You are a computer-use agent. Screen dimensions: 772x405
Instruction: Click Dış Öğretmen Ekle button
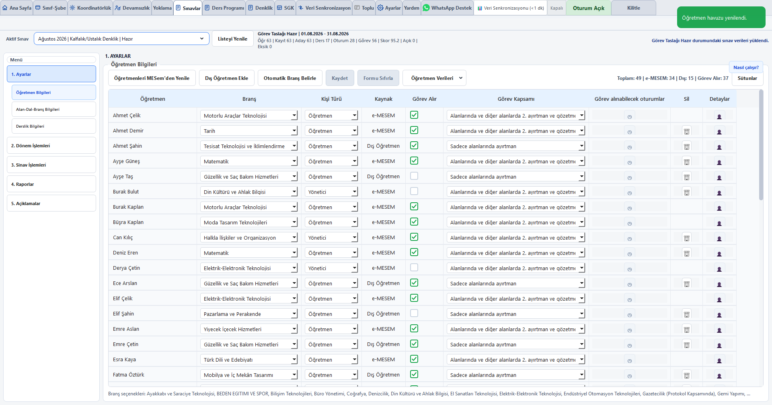tap(227, 78)
